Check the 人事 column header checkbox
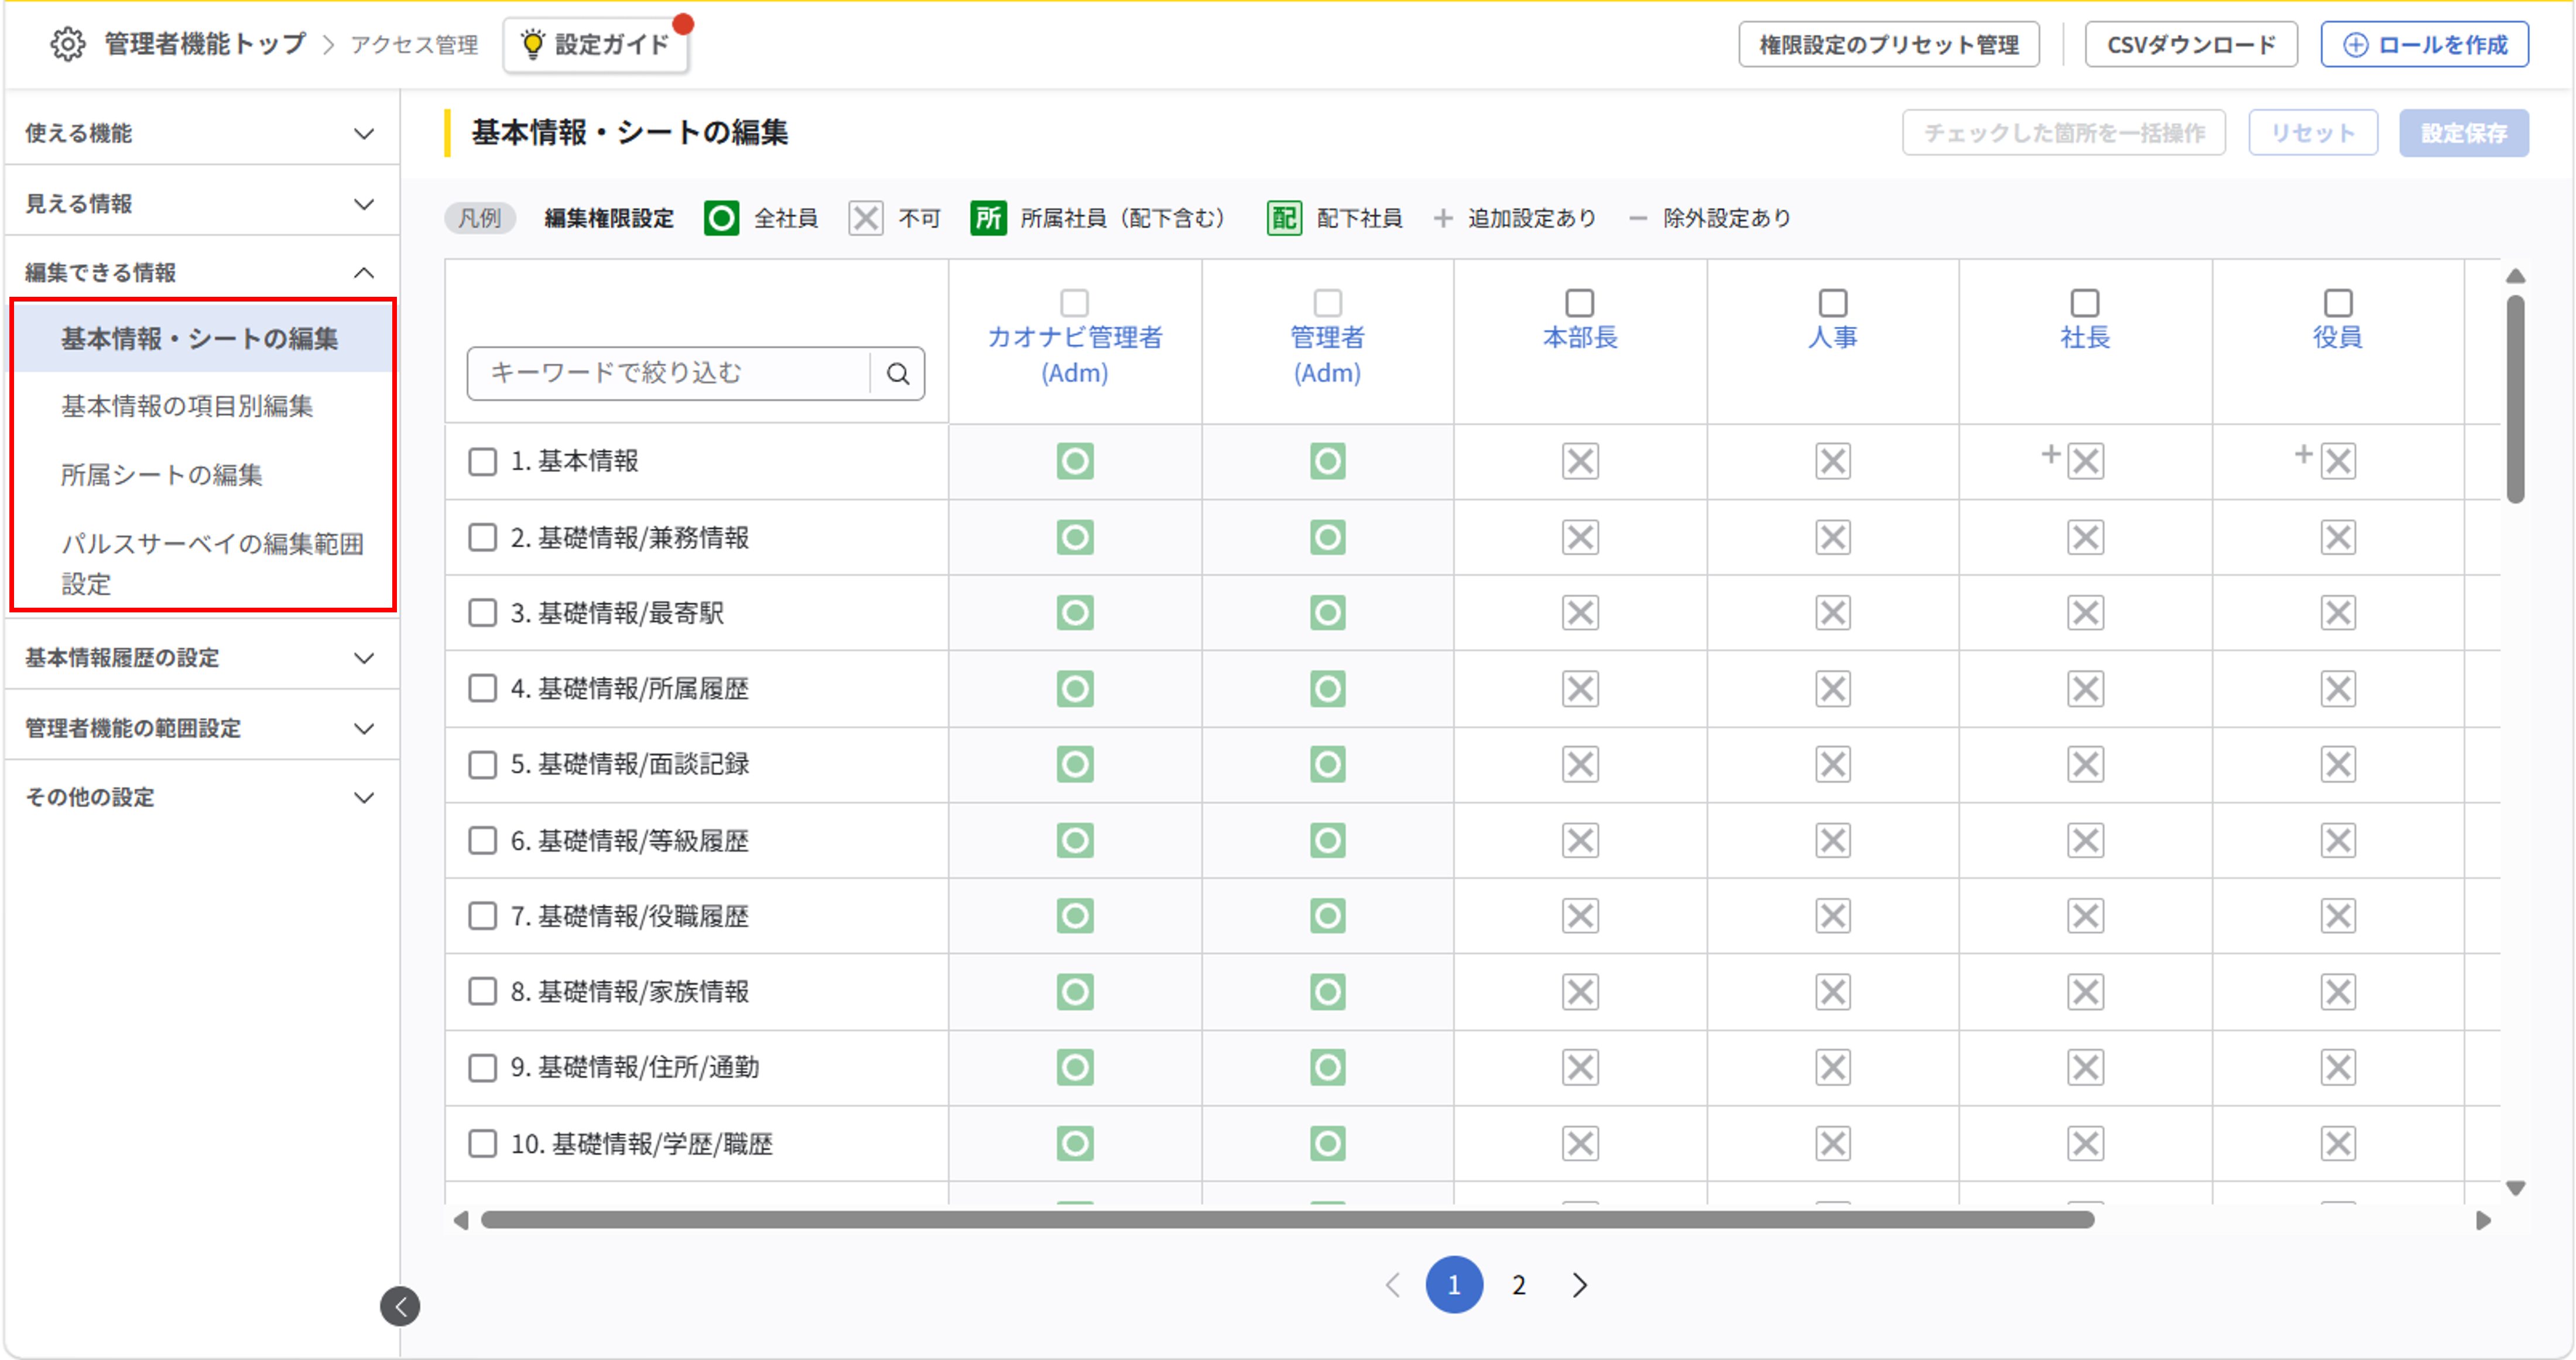The height and width of the screenshot is (1360, 2576). pyautogui.click(x=1833, y=302)
